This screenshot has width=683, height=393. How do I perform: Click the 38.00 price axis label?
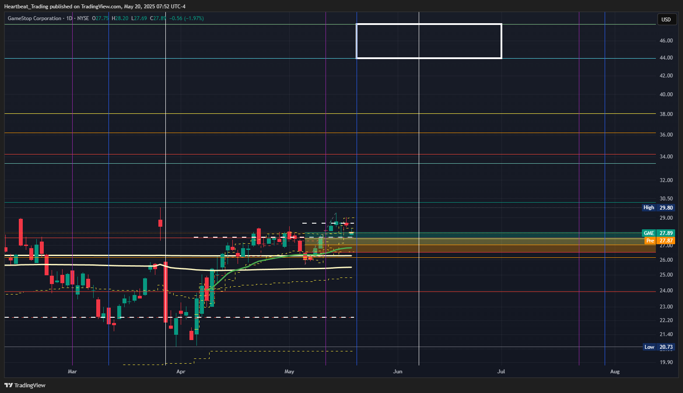point(666,114)
